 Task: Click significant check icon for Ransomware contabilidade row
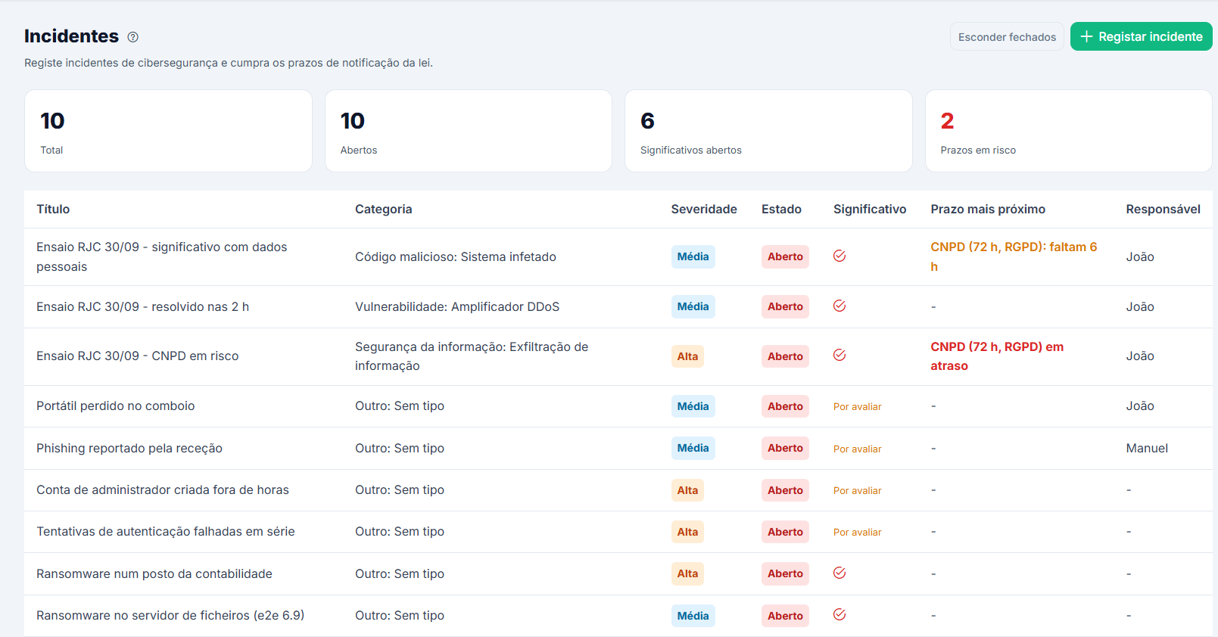pyautogui.click(x=840, y=573)
